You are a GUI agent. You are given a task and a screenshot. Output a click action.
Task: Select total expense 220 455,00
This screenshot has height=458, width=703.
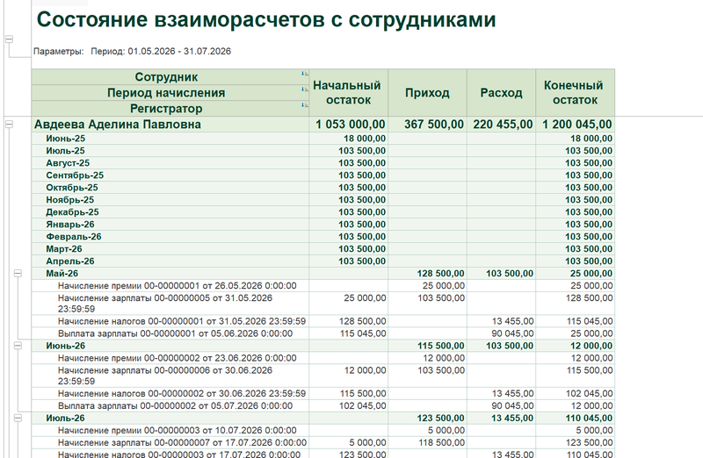pos(501,125)
